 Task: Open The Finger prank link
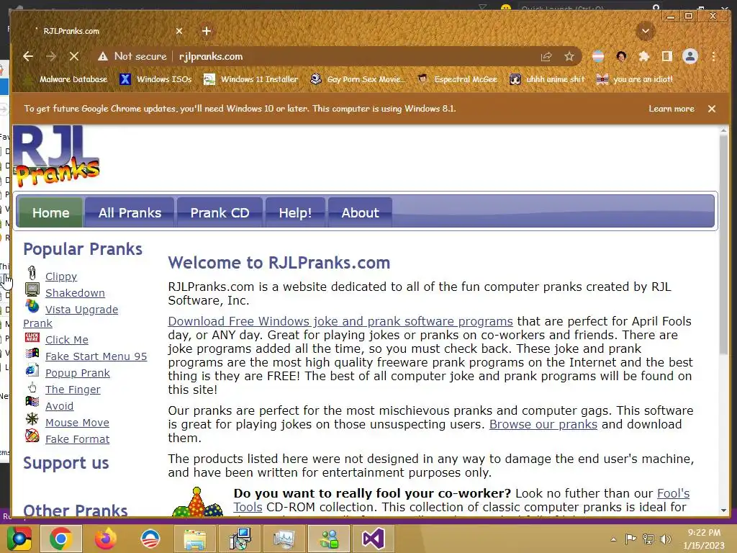(73, 390)
